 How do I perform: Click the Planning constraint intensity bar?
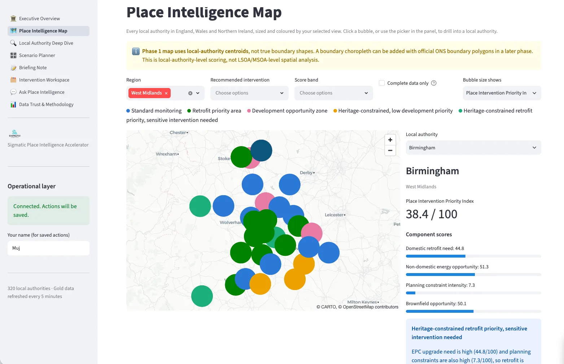pos(473,293)
